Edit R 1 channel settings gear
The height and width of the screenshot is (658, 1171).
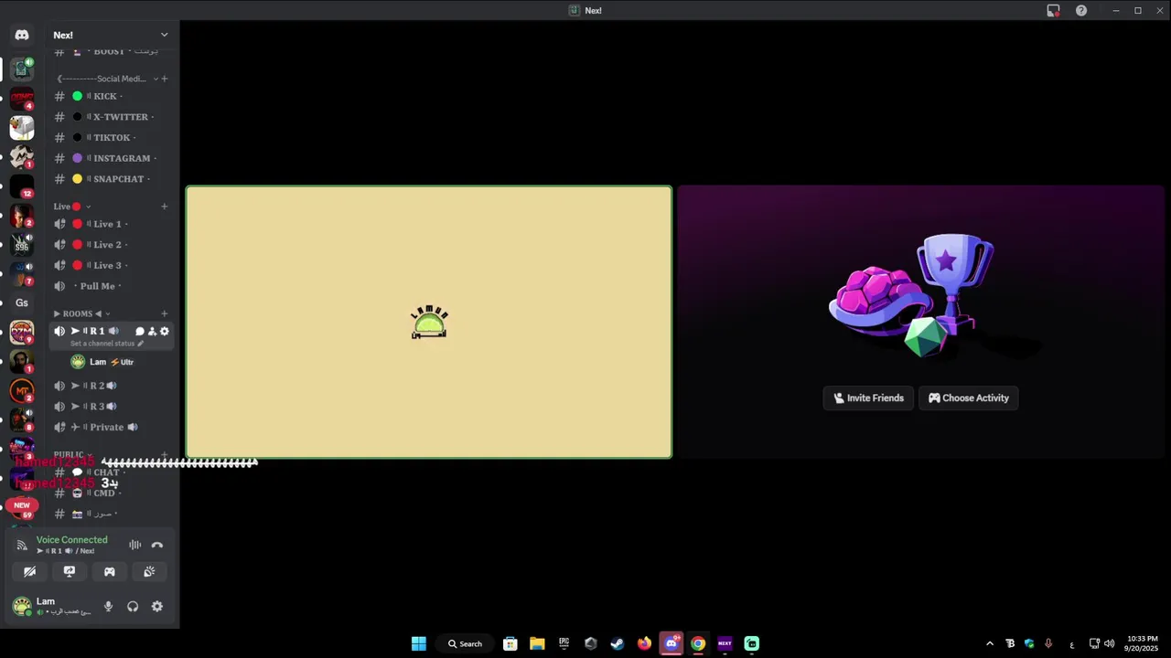[165, 331]
